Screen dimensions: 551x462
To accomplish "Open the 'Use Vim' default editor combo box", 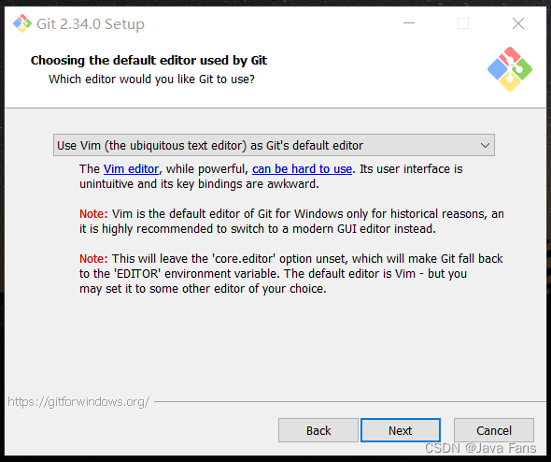I will [274, 145].
